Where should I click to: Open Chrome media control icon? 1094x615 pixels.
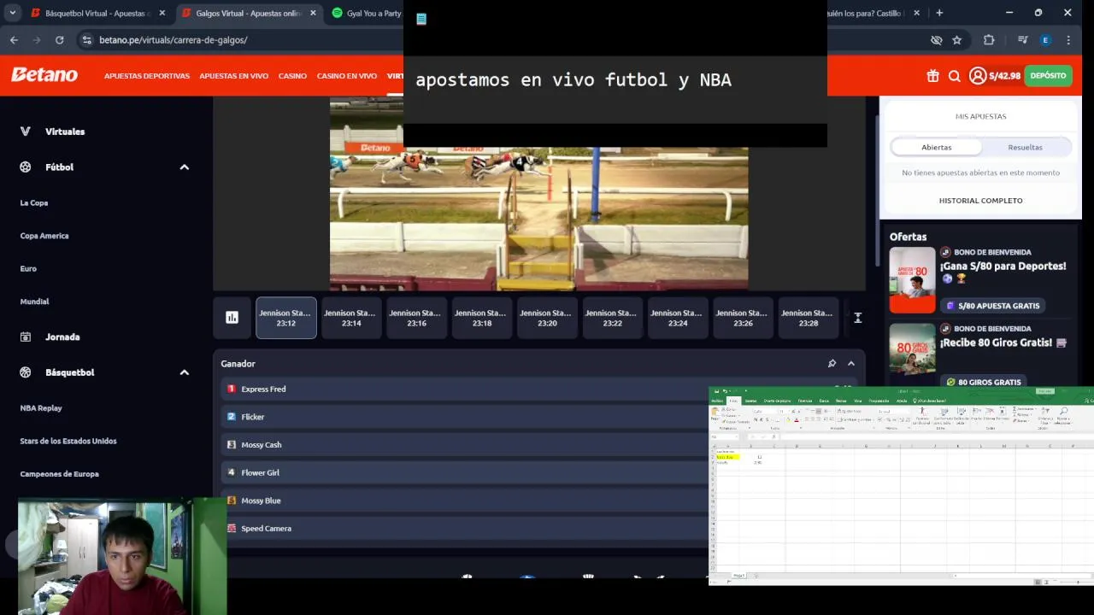coord(1022,39)
